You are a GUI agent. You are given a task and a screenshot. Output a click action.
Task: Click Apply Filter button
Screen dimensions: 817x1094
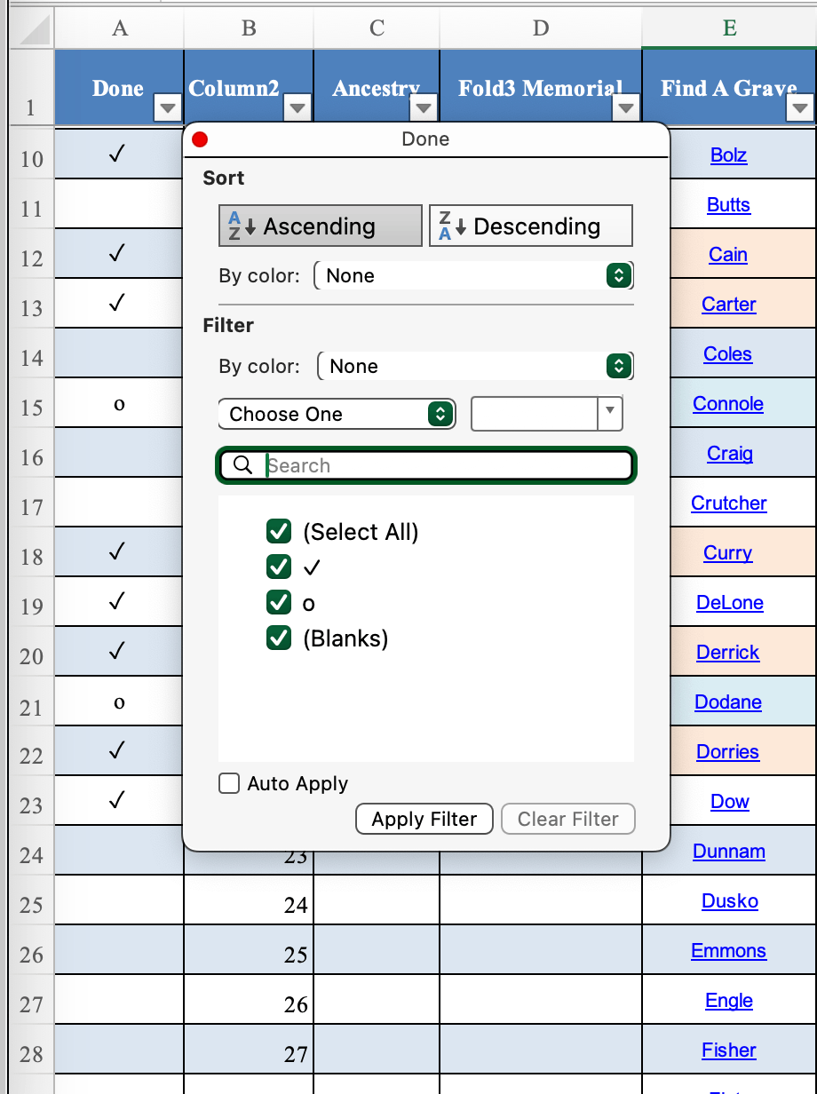point(424,819)
